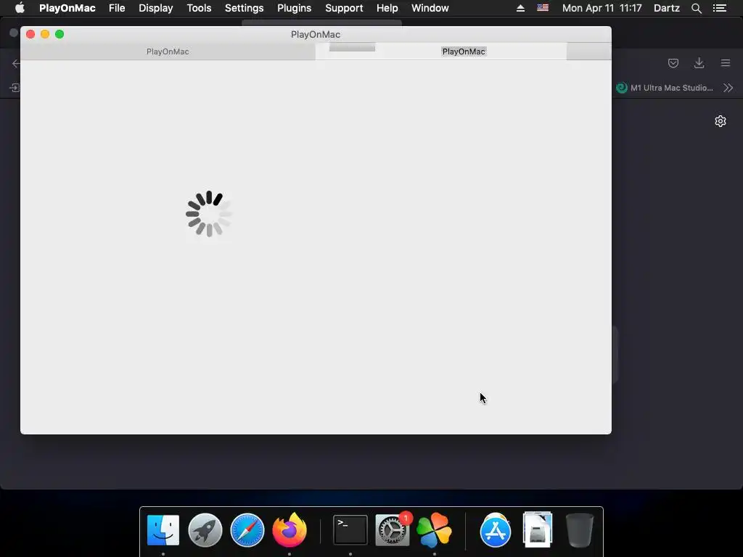Open System Preferences from the Dock
Viewport: 743px width, 557px height.
coord(393,530)
